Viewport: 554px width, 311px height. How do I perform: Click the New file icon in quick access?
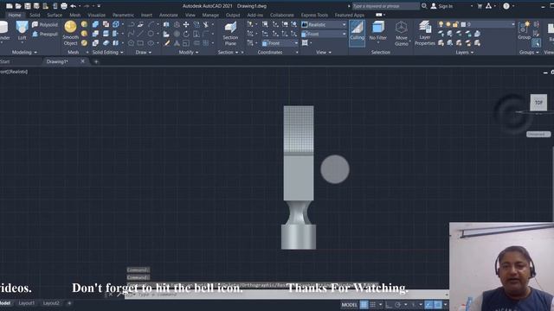pos(10,6)
